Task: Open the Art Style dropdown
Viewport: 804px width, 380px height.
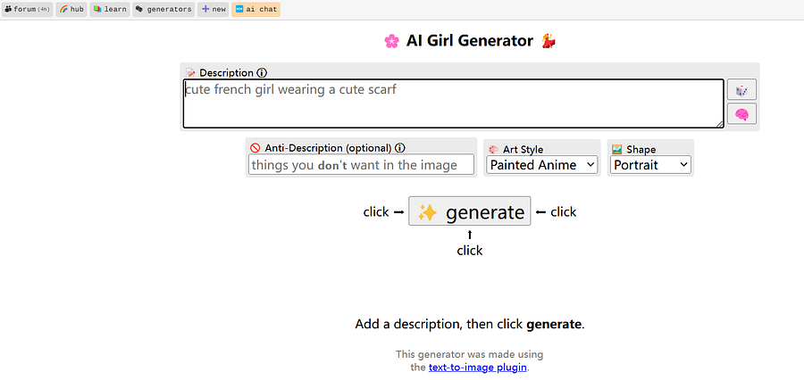Action: 542,165
